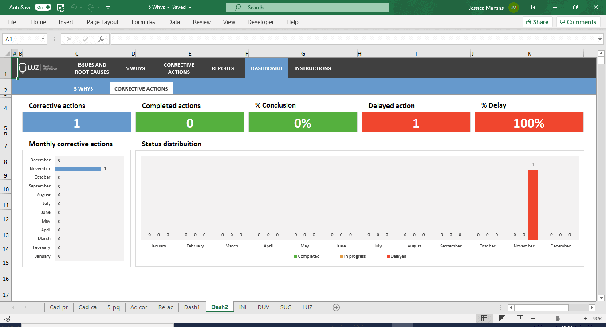Screen dimensions: 606x327
Task: Open the file name Saved dropdown
Action: [x=190, y=8]
